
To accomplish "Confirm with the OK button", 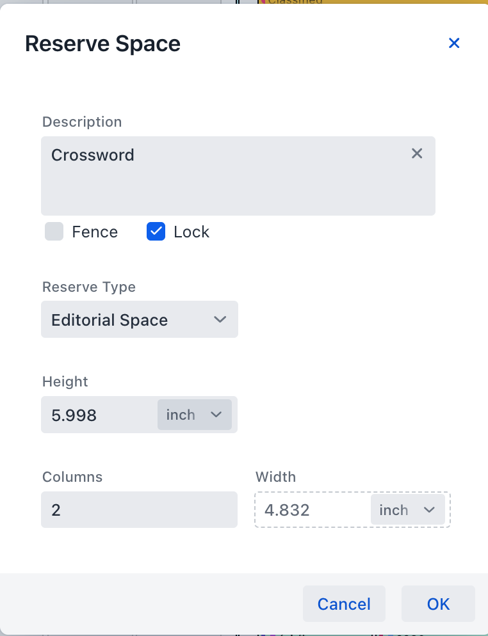I will tap(438, 604).
